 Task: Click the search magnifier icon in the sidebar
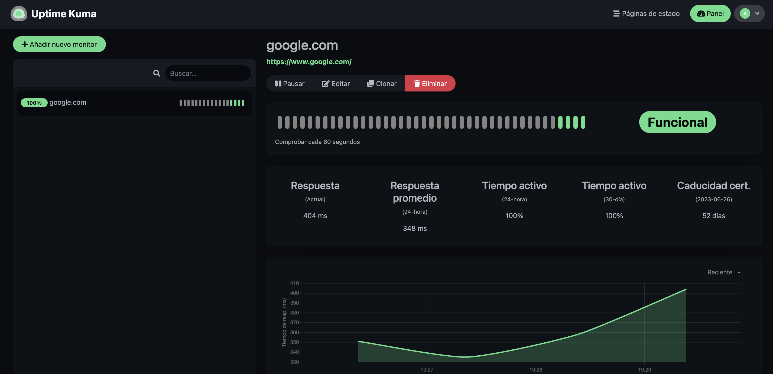156,73
